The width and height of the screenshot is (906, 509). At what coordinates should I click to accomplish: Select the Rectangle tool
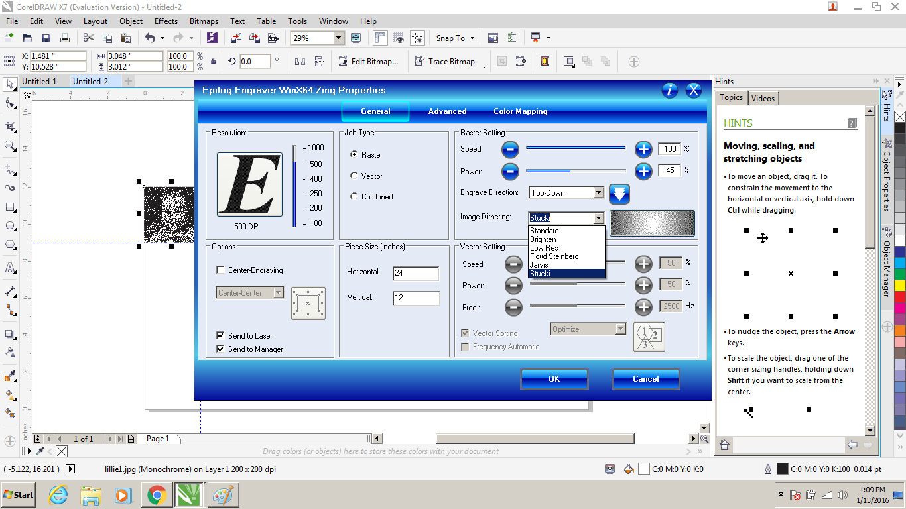10,207
